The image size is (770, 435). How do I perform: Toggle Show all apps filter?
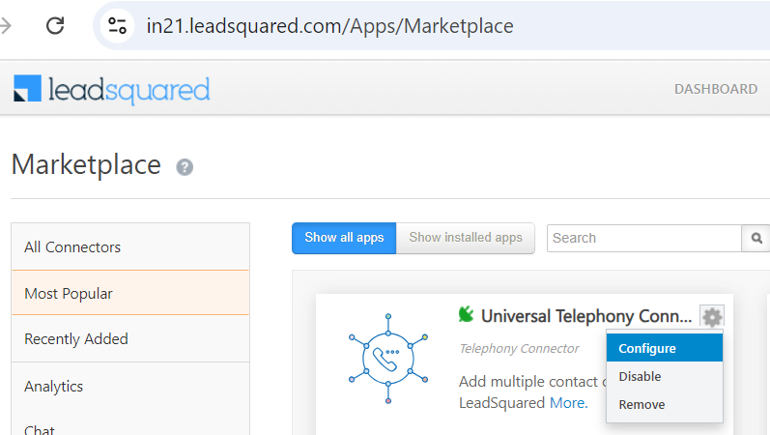pos(344,238)
